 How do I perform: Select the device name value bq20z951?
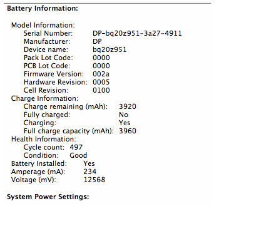tap(109, 49)
